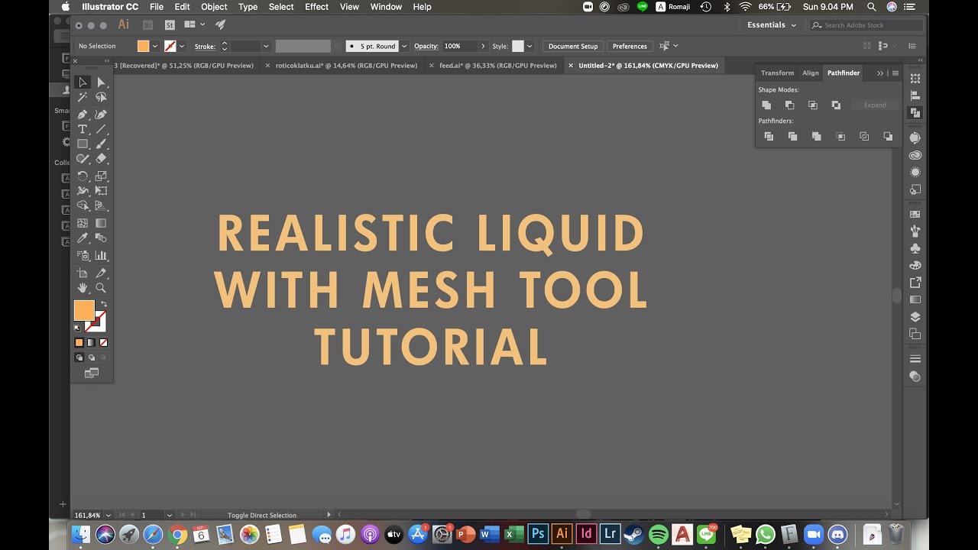This screenshot has width=978, height=550.
Task: Select the Hand tool
Action: [83, 288]
